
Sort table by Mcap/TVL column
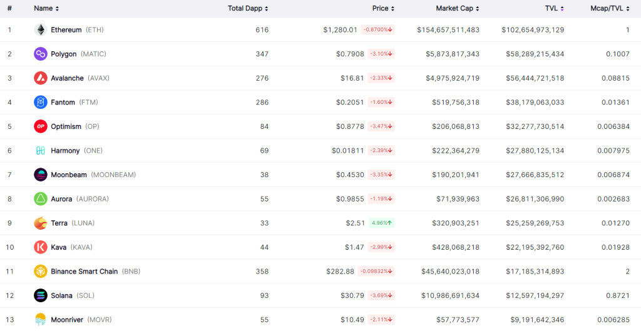click(610, 8)
